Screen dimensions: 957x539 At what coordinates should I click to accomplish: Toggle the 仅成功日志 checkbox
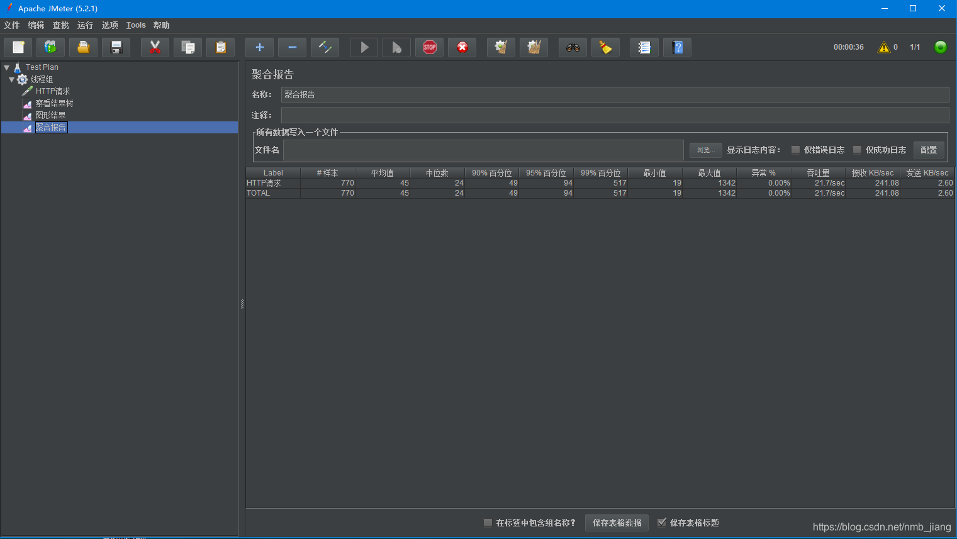857,150
